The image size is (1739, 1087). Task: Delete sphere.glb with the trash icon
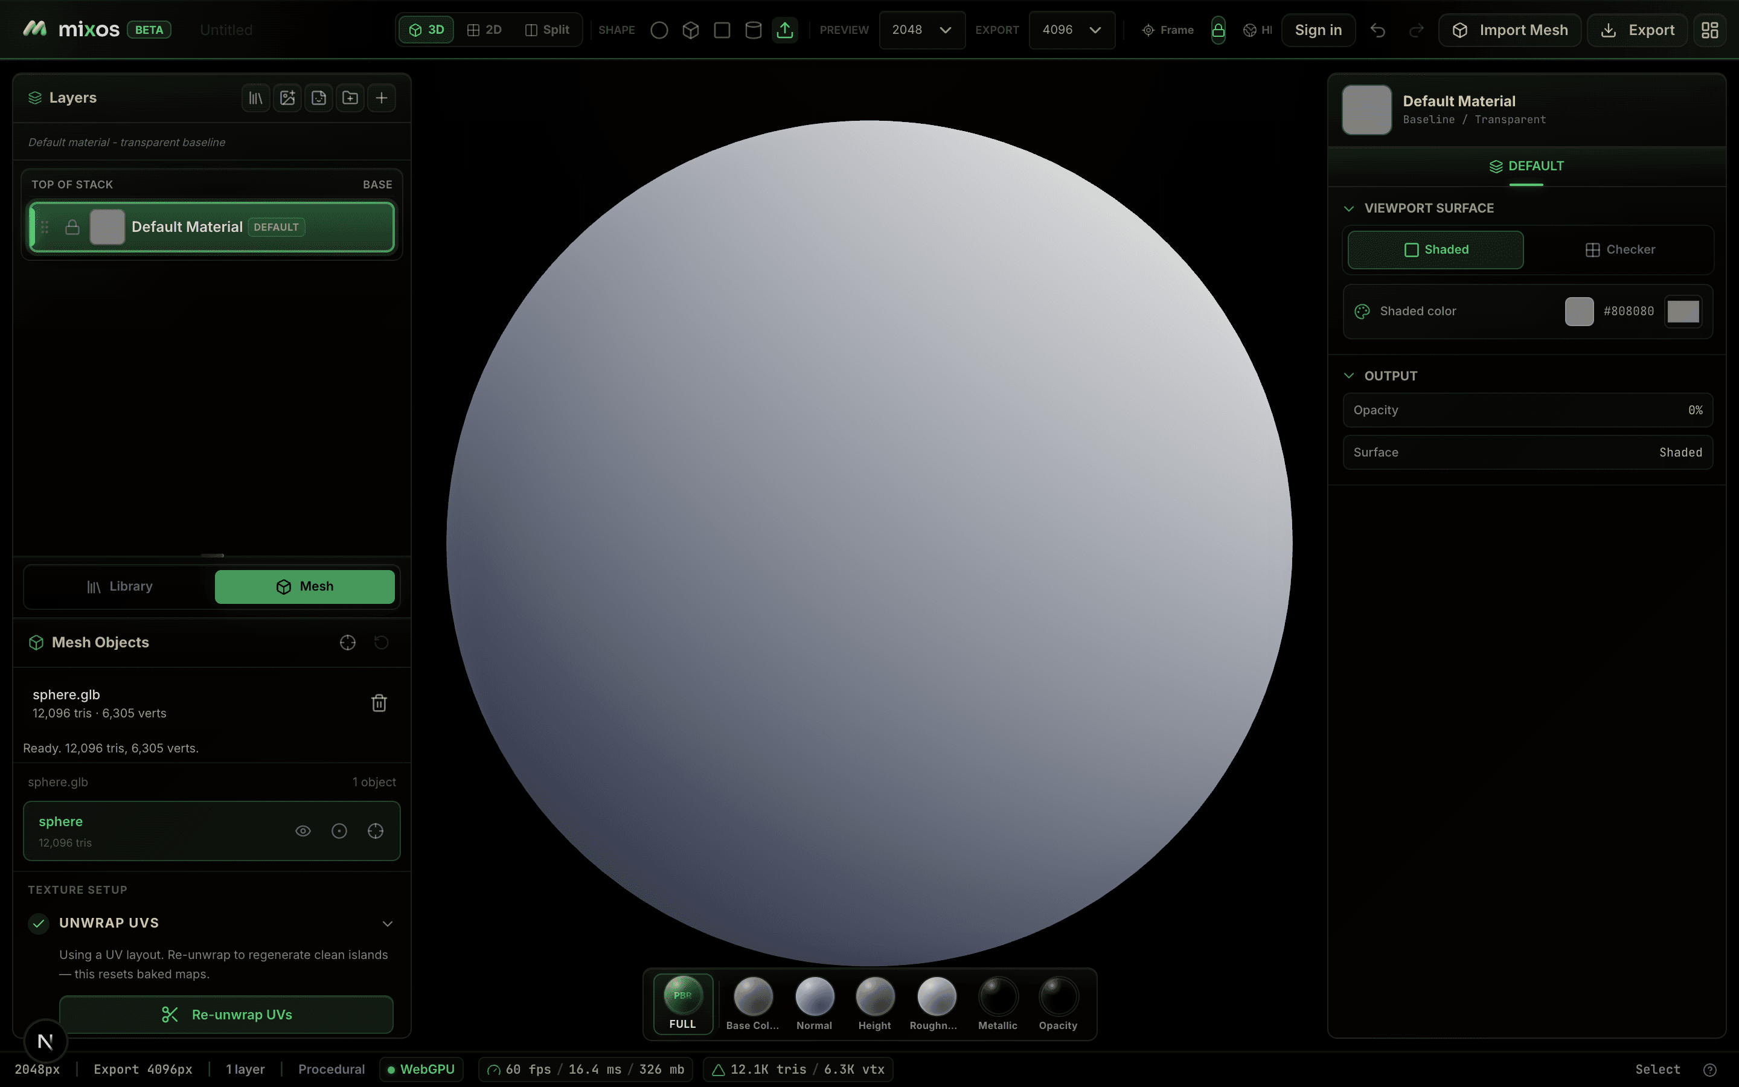(379, 703)
